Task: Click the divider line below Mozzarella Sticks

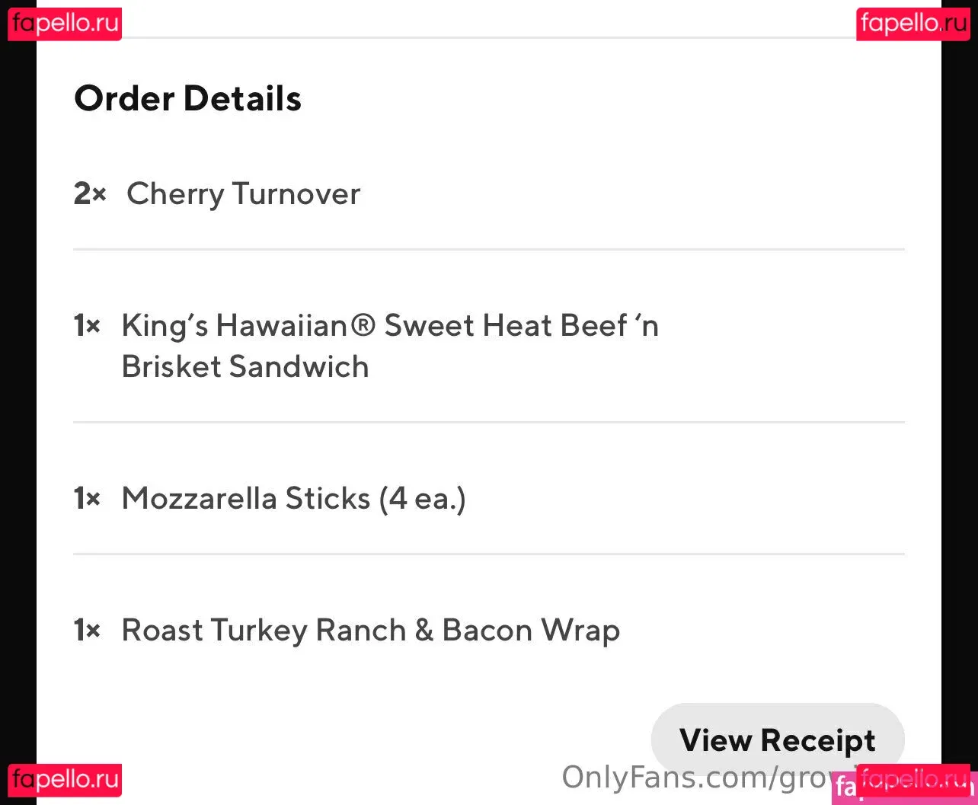Action: 488,554
